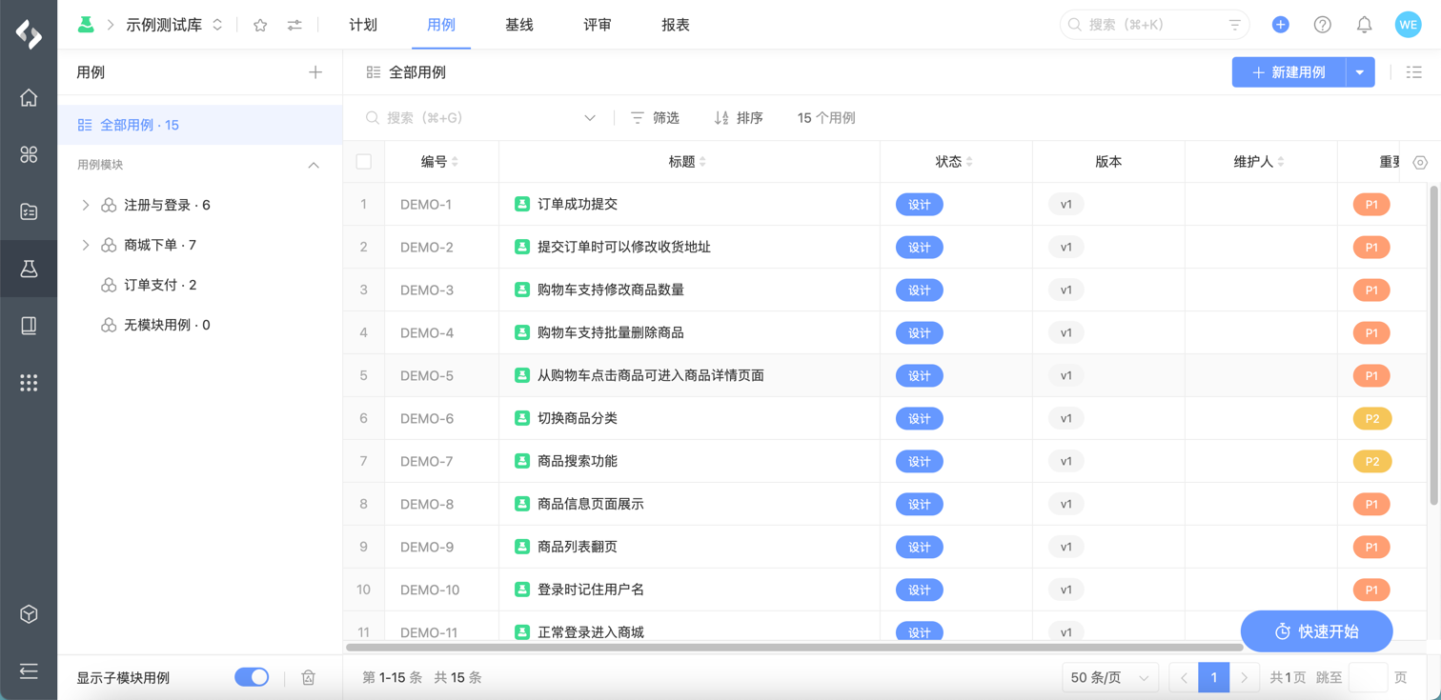Select the flask testing icon in sidebar

(x=29, y=269)
